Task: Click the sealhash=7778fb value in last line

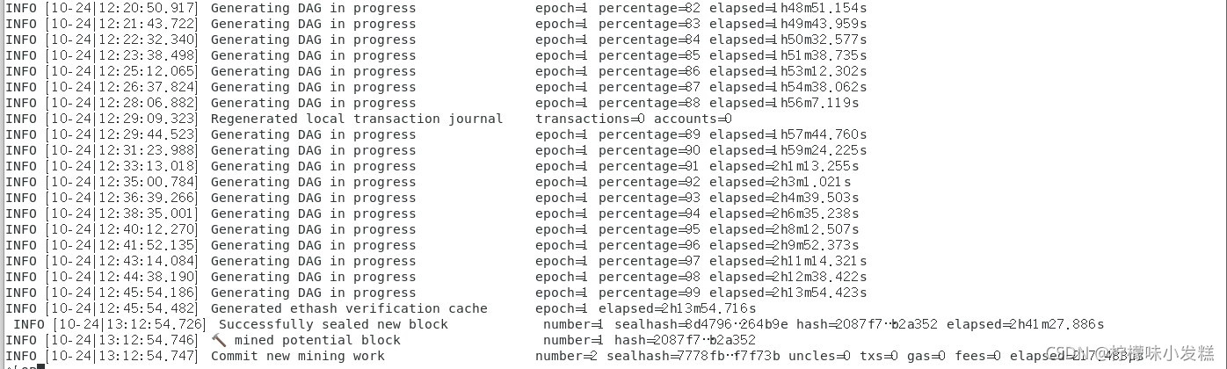Action: click(x=693, y=356)
